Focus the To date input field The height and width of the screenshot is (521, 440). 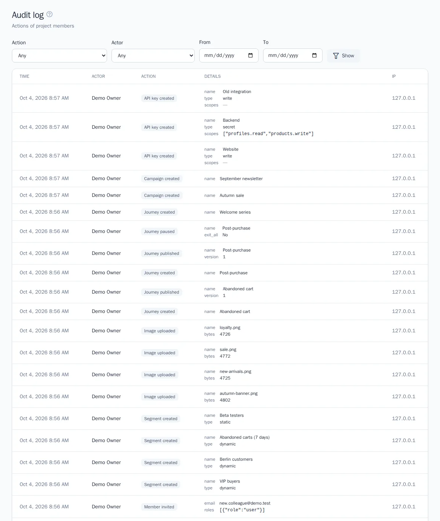click(293, 55)
